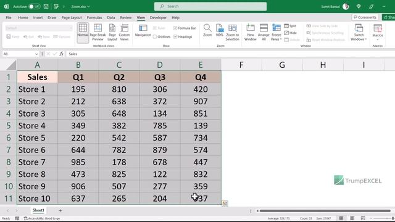Click the user profile picture
Image resolution: width=395 pixels, height=222 pixels.
pos(346,7)
